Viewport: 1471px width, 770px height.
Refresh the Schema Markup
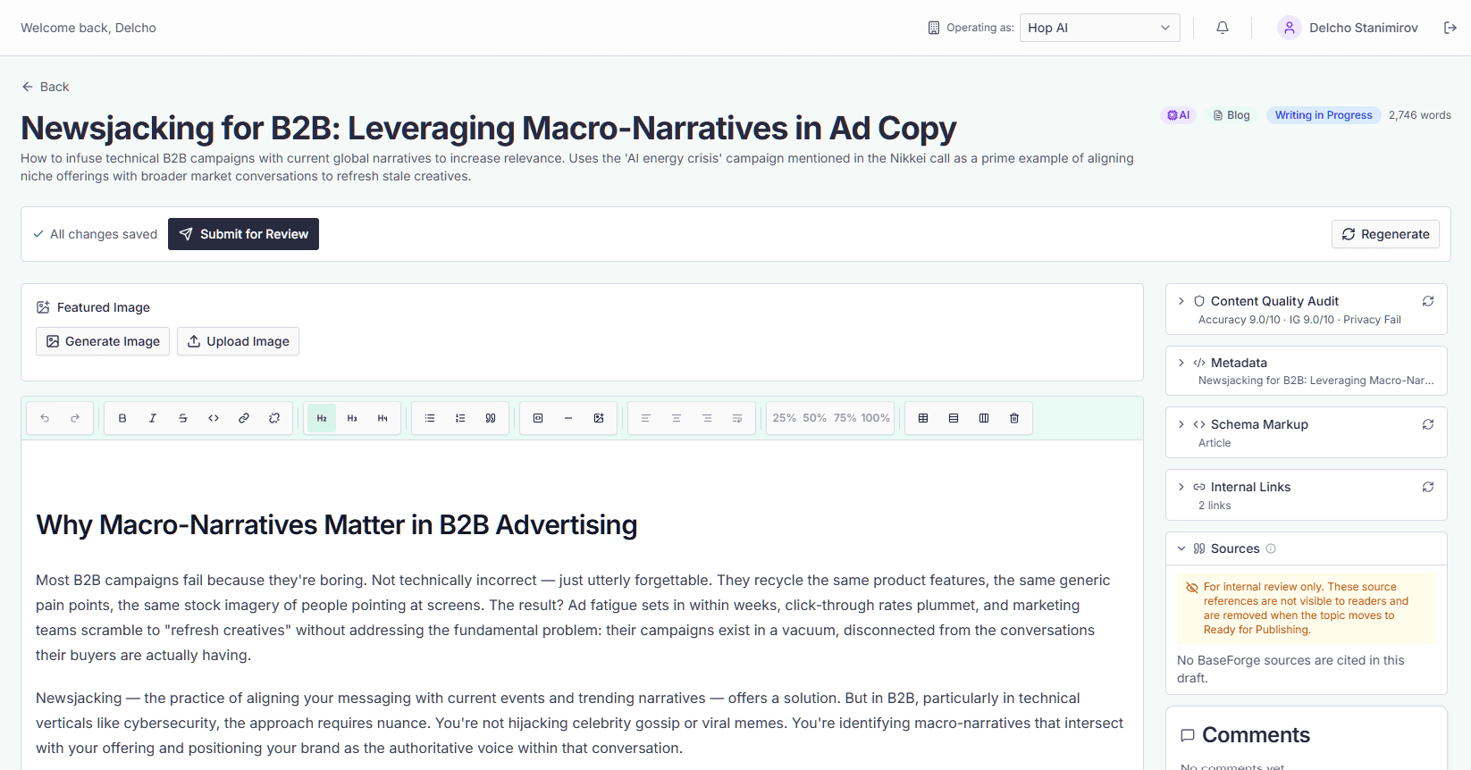[x=1428, y=424]
